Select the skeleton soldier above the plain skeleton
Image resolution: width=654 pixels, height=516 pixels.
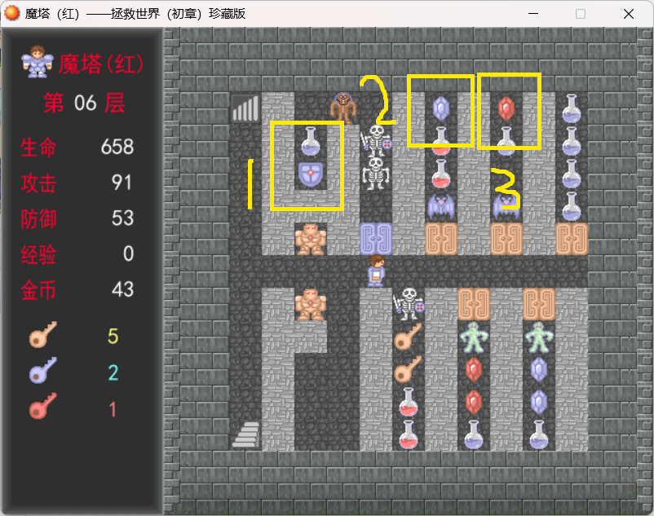(x=376, y=141)
